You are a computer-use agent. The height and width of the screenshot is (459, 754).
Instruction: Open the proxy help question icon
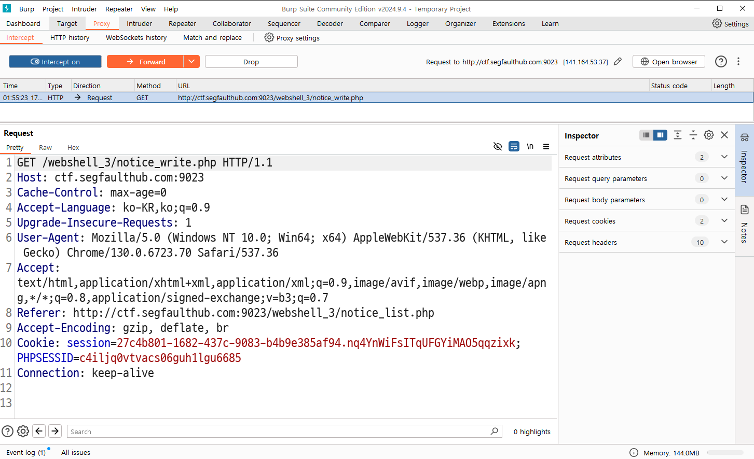[721, 61]
